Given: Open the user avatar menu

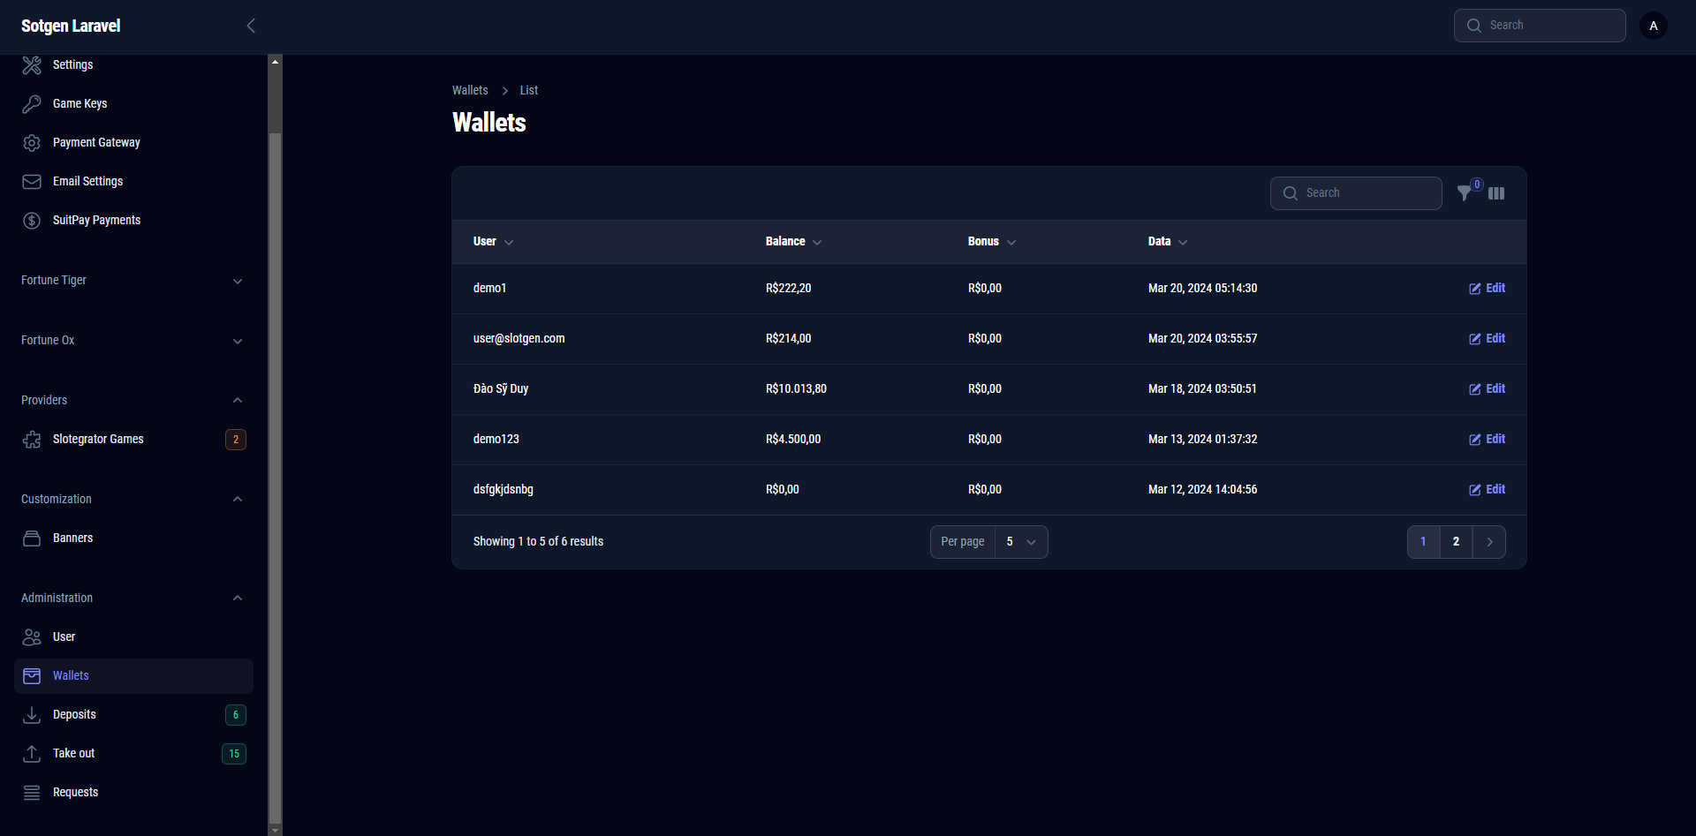Looking at the screenshot, I should pos(1653,26).
